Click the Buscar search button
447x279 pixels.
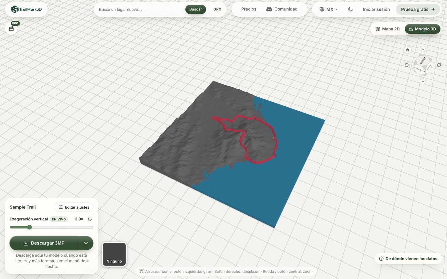coord(196,9)
